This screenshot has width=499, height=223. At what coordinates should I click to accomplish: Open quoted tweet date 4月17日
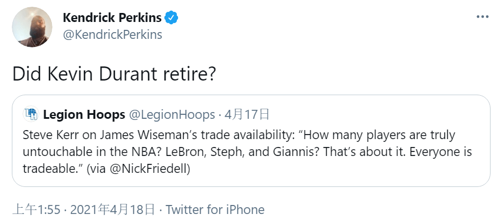pyautogui.click(x=247, y=114)
